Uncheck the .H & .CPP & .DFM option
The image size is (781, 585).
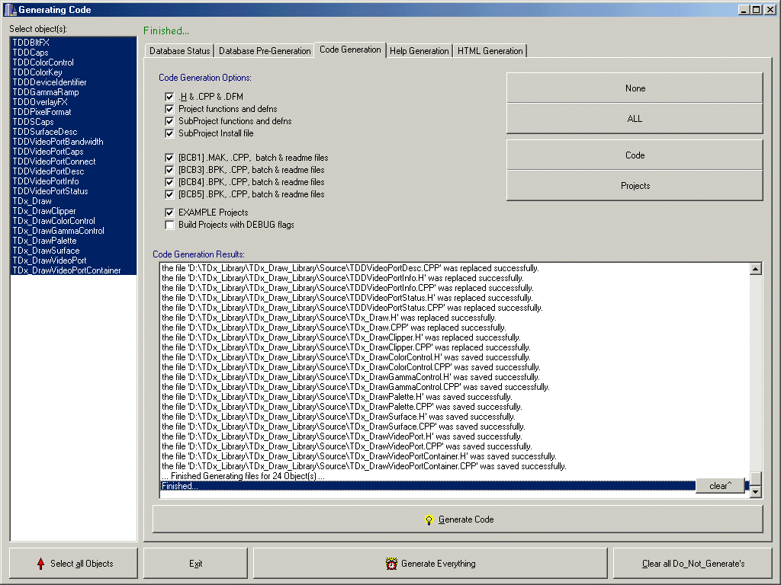169,97
